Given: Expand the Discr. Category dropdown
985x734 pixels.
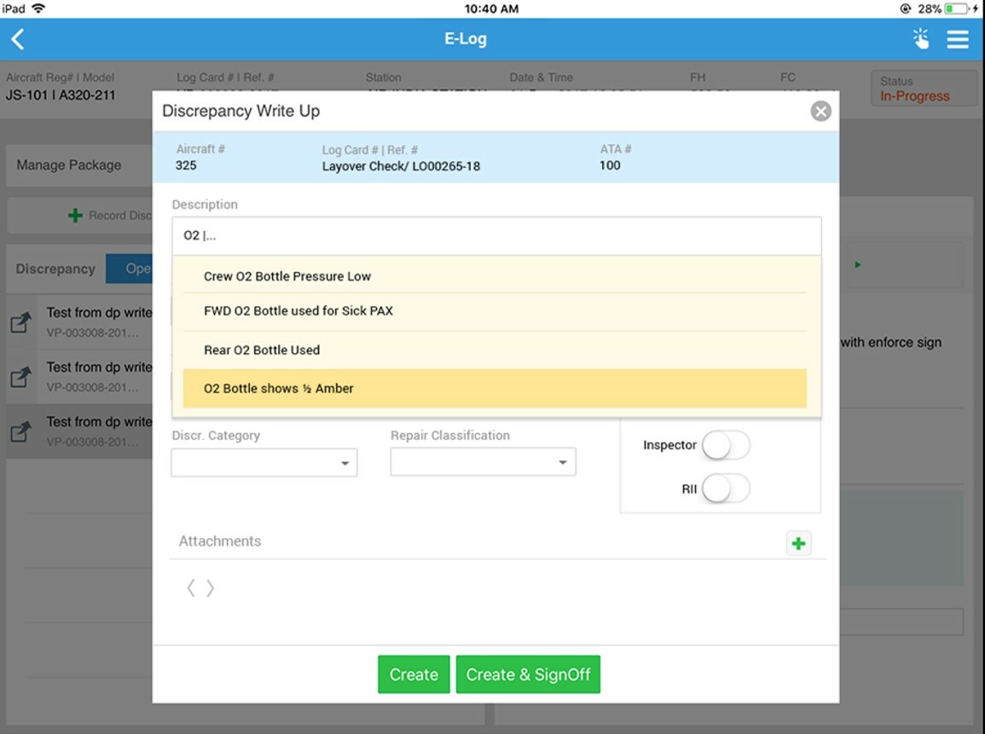Looking at the screenshot, I should 264,463.
